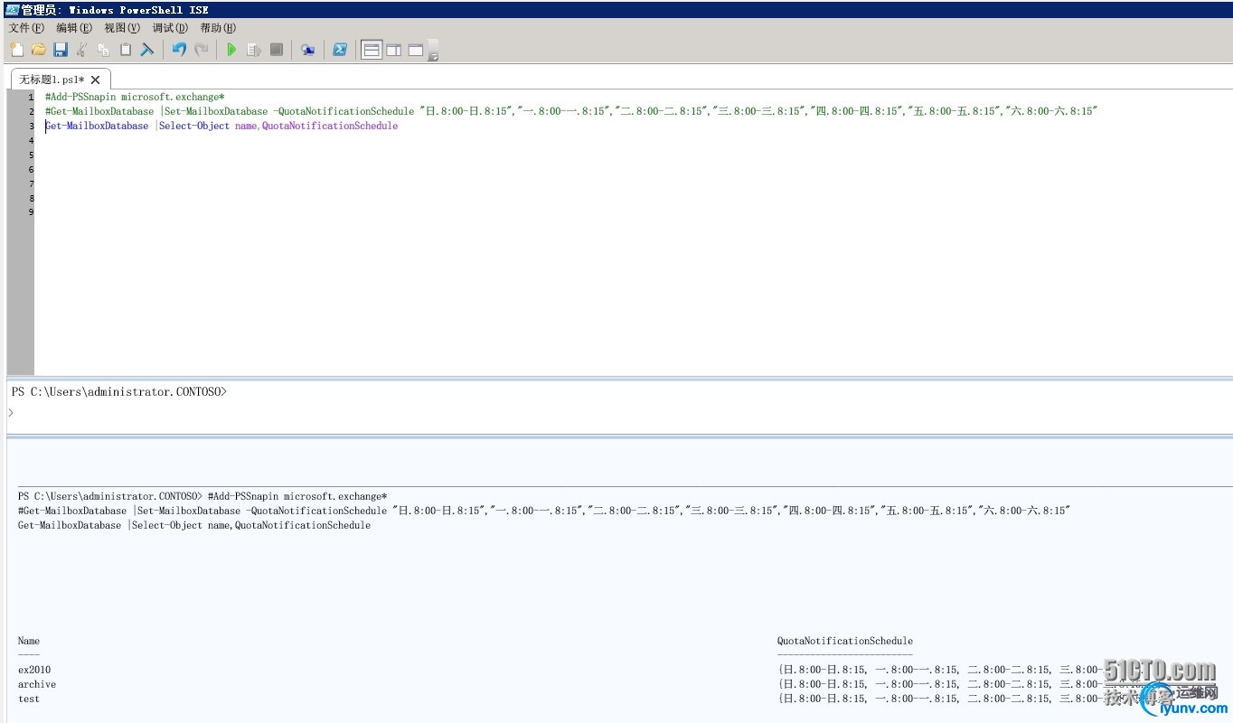This screenshot has width=1233, height=723.
Task: Click script line #Add-PSSnapin microsoft.exchange*
Action: pos(135,97)
